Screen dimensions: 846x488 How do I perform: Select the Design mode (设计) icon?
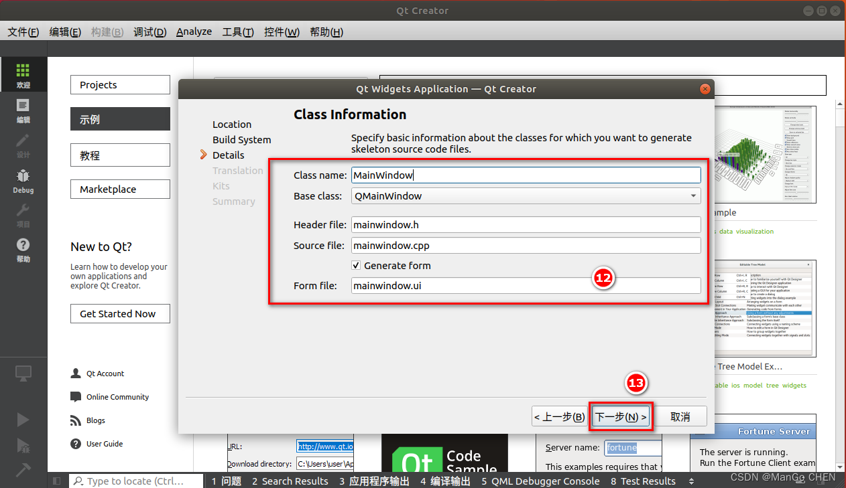(x=23, y=145)
